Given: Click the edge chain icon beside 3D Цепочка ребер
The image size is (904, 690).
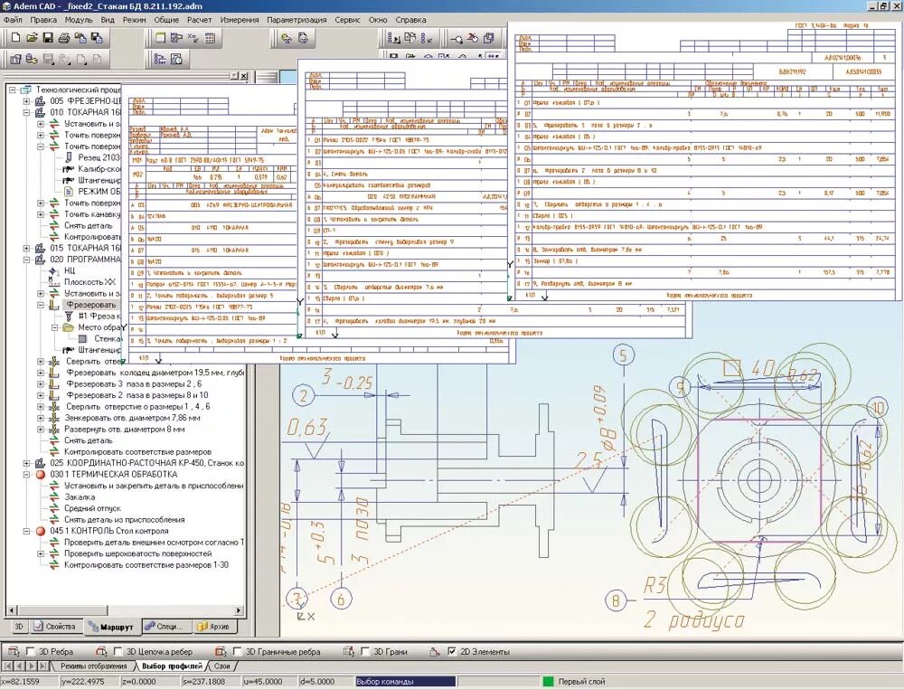Looking at the screenshot, I should click(101, 651).
